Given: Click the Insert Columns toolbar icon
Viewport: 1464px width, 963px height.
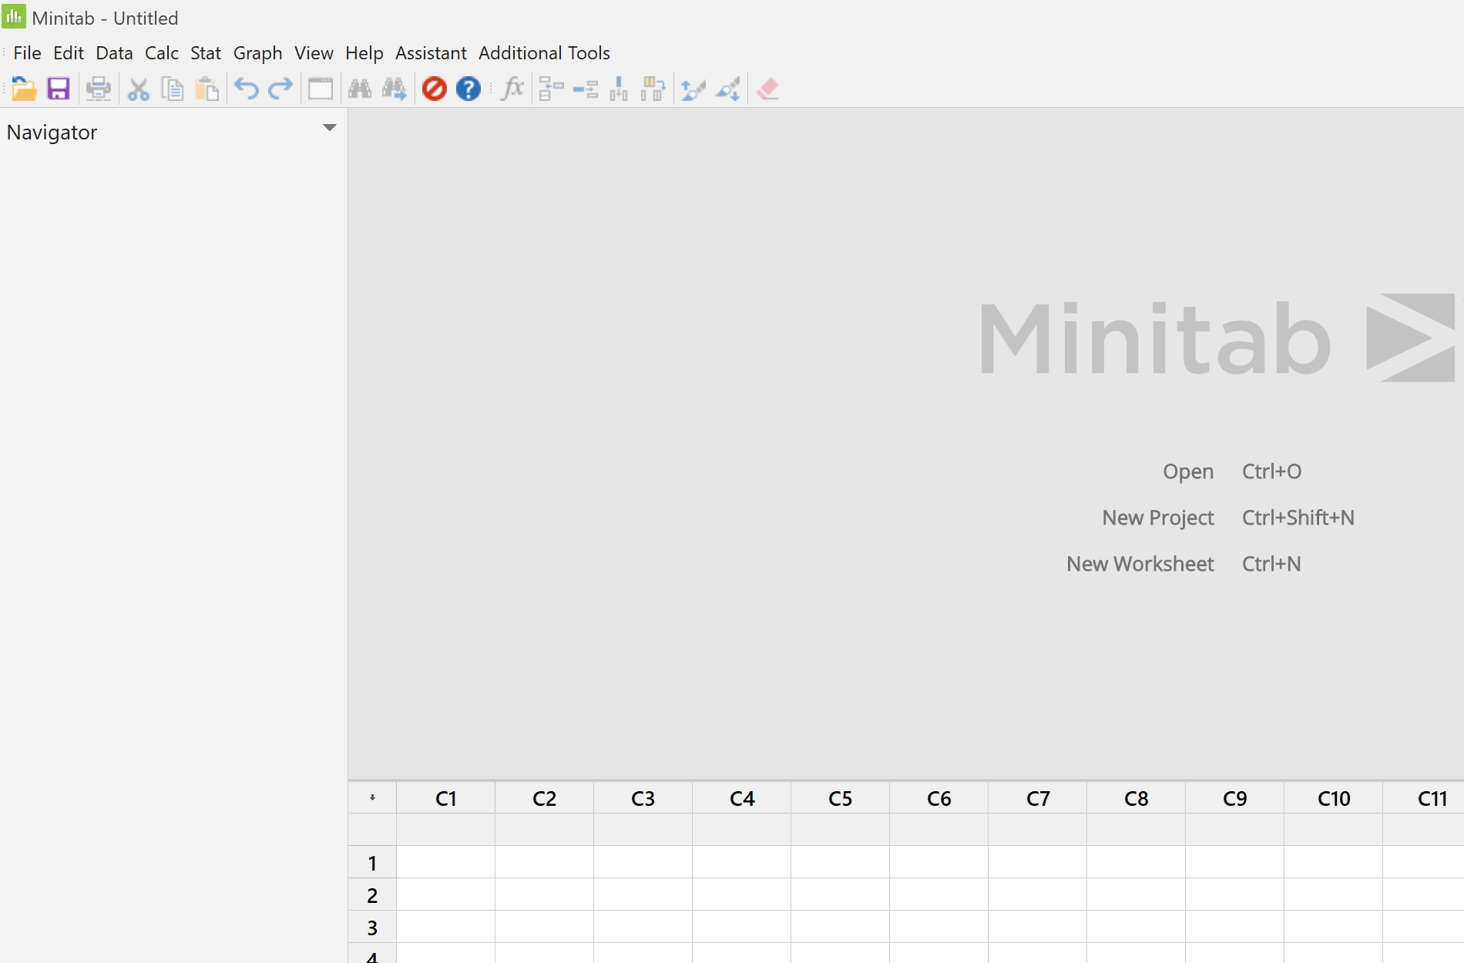Looking at the screenshot, I should [619, 89].
